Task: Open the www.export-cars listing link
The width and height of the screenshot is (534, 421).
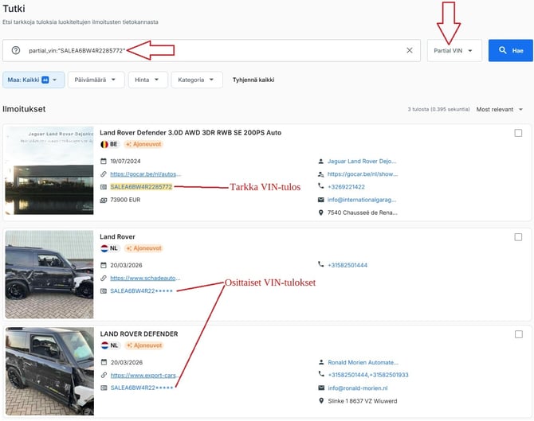Action: click(x=144, y=376)
